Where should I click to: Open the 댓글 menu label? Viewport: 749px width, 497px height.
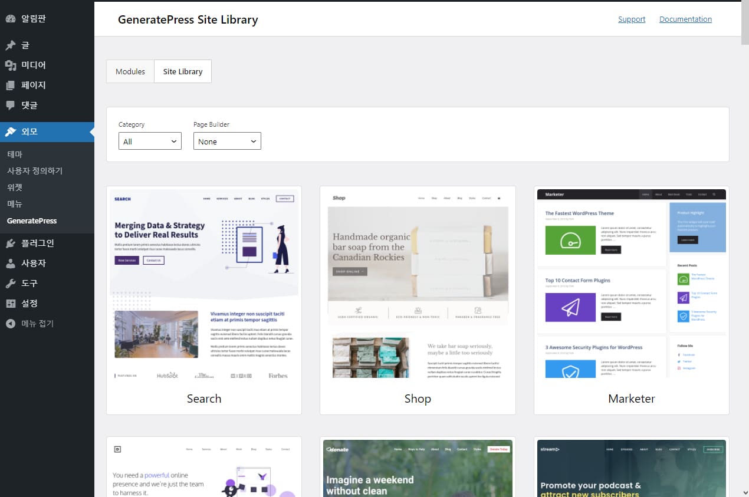click(29, 106)
